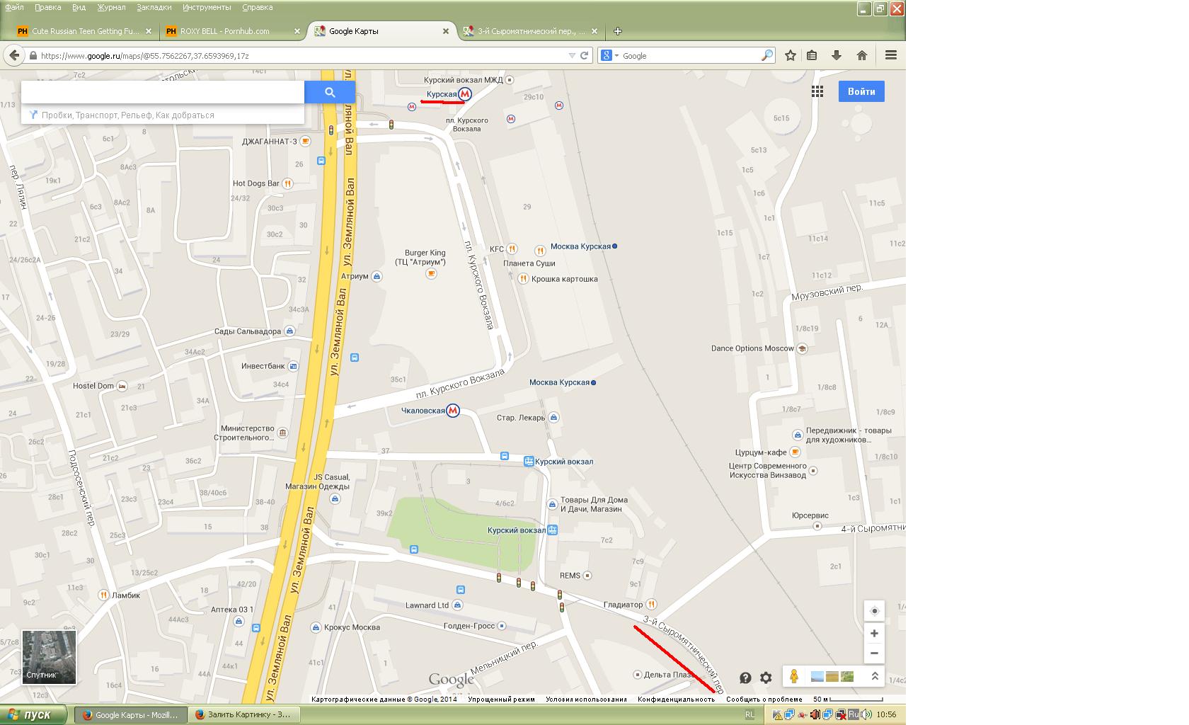
Task: Open the bookmarks list icon
Action: pyautogui.click(x=812, y=55)
